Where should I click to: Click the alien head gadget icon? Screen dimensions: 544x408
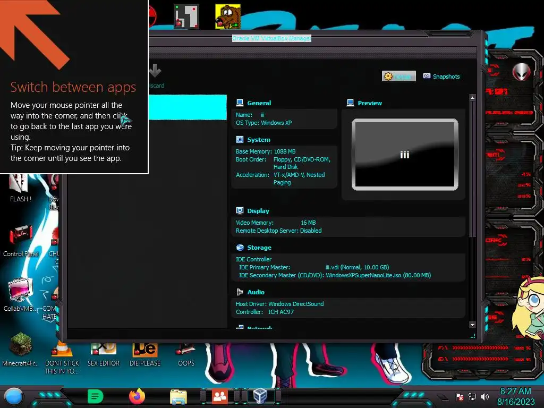(x=522, y=72)
